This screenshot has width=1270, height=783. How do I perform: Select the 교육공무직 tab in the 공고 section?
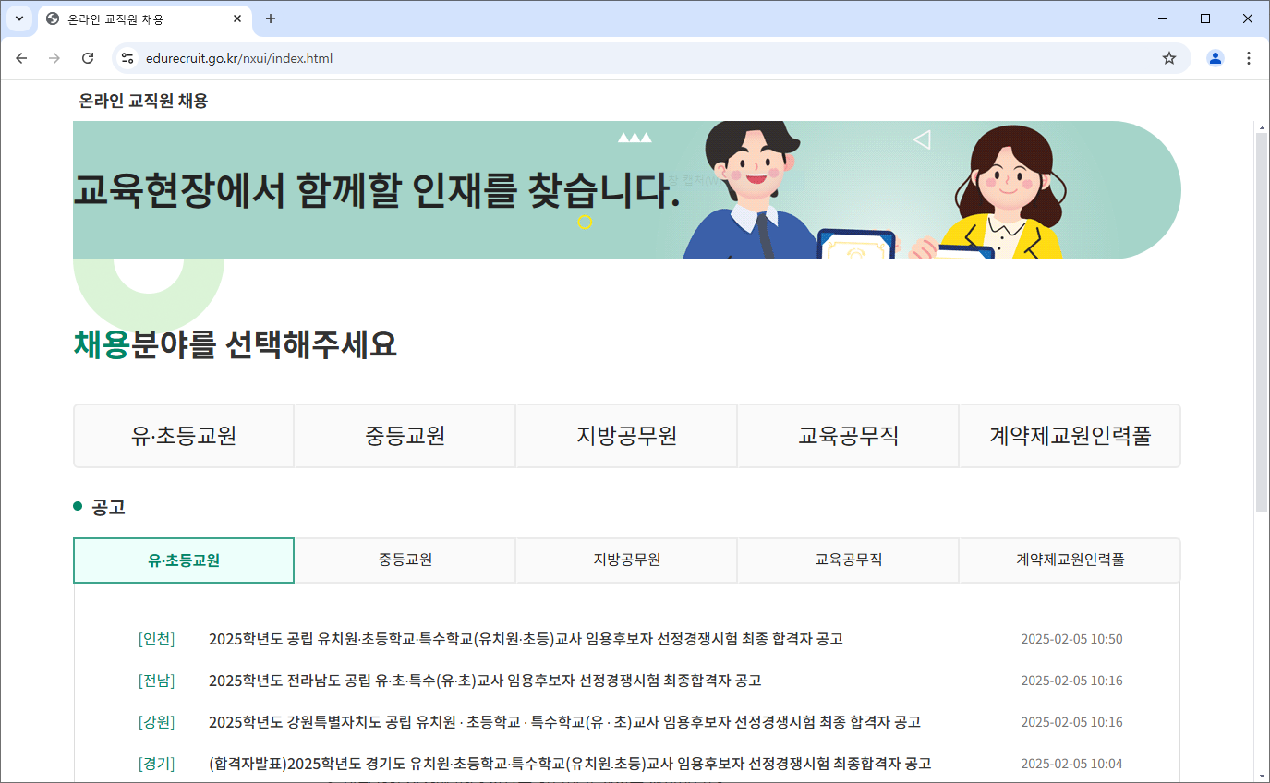(847, 560)
